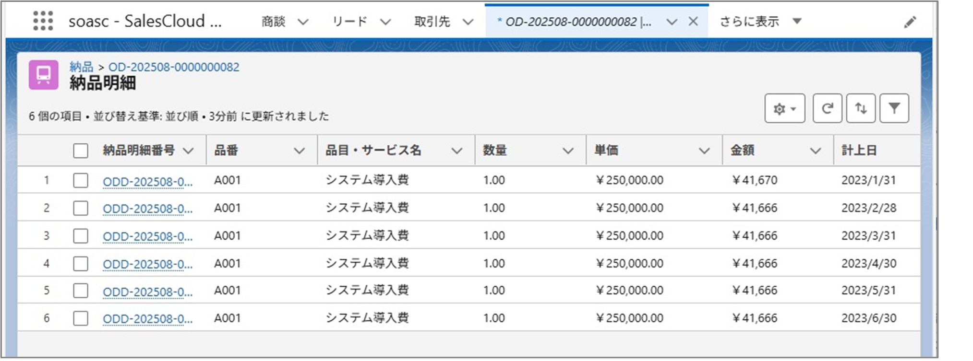Click the pencil edit navigation icon

coord(910,22)
